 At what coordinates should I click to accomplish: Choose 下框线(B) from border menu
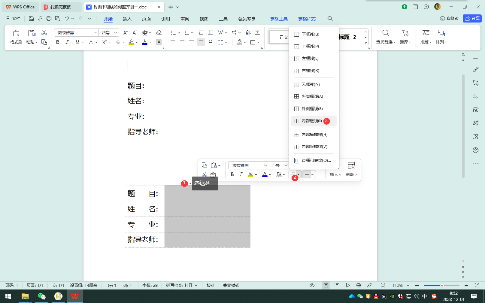[314, 34]
